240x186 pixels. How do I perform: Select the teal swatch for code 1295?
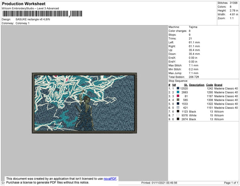[178, 92]
